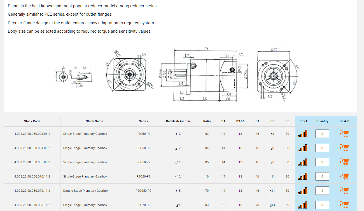Click the Backlash Arcmin column header

[178, 121]
